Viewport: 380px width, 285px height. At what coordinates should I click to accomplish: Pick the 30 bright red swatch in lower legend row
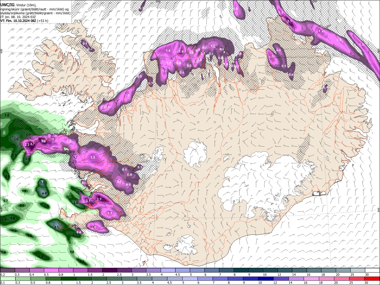pyautogui.click(x=372, y=278)
